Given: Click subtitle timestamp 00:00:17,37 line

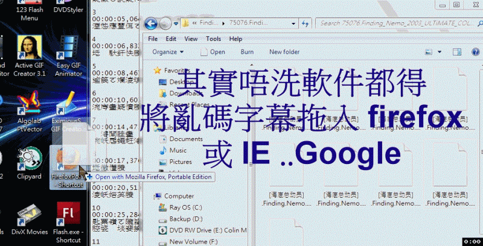Looking at the screenshot, I should point(115,161).
